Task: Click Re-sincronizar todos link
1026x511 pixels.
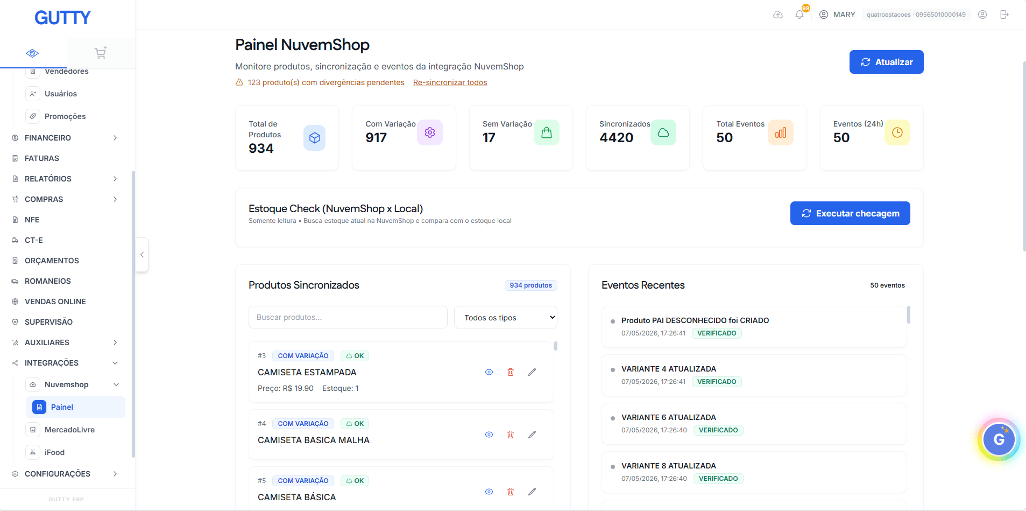Action: tap(450, 82)
